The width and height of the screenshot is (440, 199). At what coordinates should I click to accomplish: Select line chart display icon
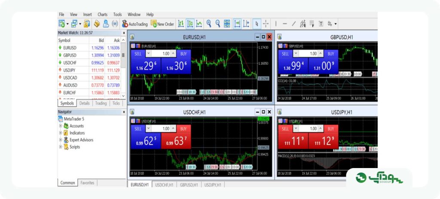coord(199,24)
